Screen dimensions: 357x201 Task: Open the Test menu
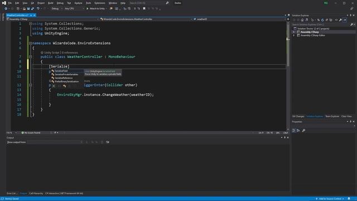point(69,3)
